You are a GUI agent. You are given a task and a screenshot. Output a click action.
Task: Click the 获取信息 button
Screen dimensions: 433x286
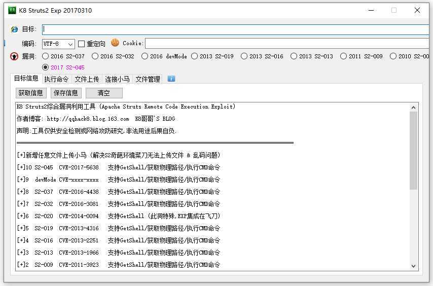pos(31,93)
